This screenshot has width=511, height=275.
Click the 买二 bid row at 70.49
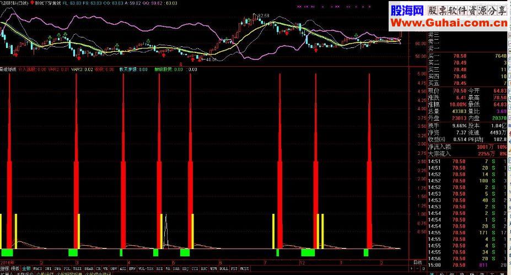click(467, 63)
